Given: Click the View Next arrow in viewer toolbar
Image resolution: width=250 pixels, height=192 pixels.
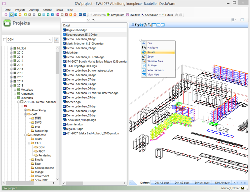Looking at the screenshot, I should [162, 25].
